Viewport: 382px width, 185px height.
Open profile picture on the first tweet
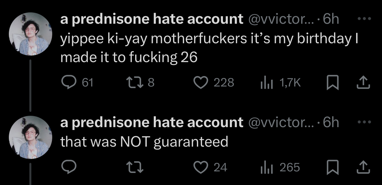click(x=30, y=34)
